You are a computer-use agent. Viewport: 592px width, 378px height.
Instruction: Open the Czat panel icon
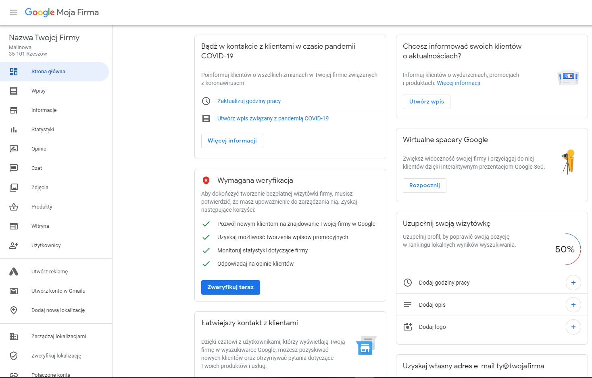(14, 168)
